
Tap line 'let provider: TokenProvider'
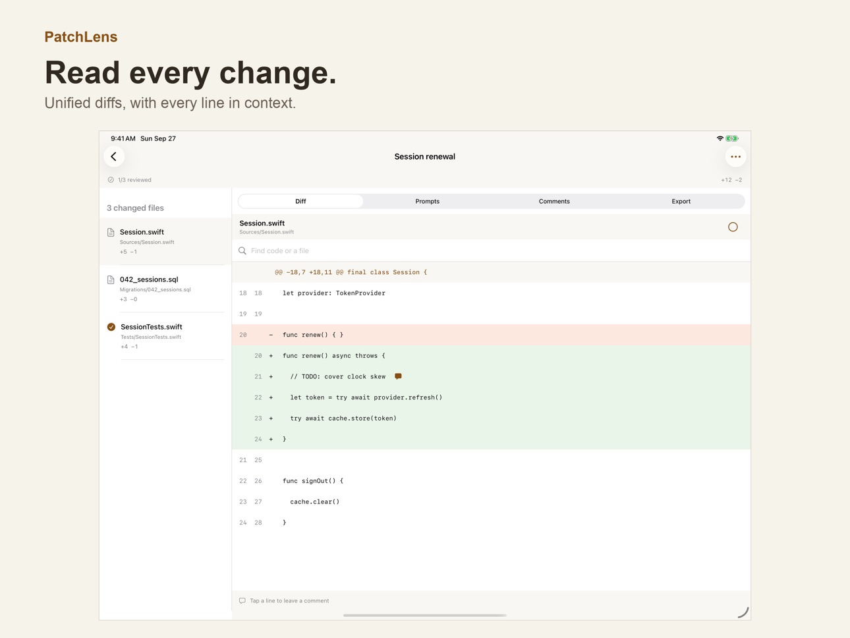[491, 293]
